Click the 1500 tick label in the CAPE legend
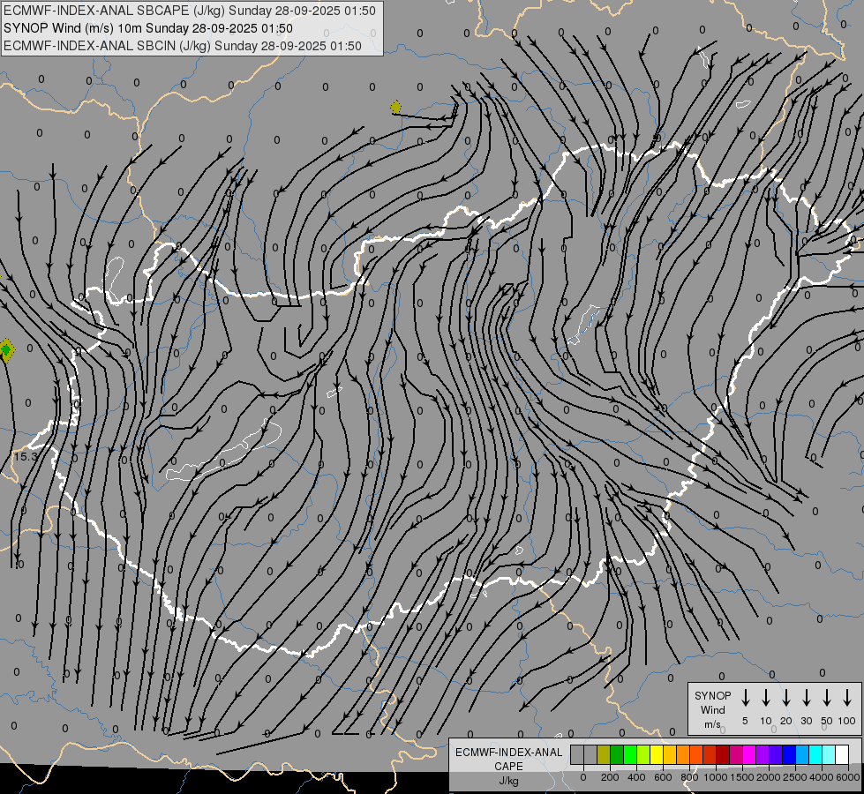Image resolution: width=864 pixels, height=794 pixels. click(x=741, y=777)
